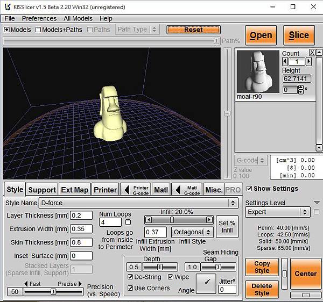Click the Inset Surface input field
This screenshot has height=302, width=323.
click(81, 256)
